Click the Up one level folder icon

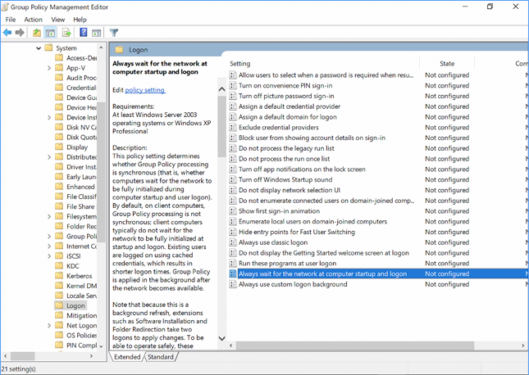37,33
